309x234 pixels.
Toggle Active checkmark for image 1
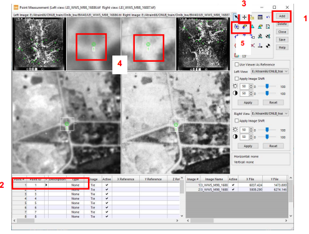pyautogui.click(x=233, y=185)
